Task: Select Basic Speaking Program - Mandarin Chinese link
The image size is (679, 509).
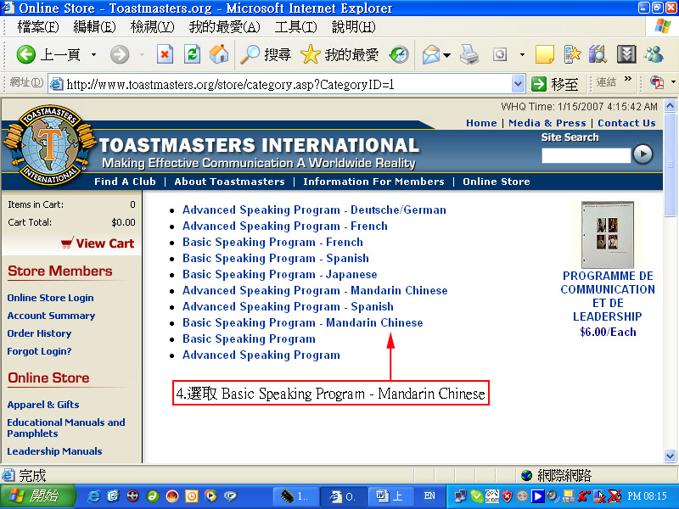Action: (302, 322)
